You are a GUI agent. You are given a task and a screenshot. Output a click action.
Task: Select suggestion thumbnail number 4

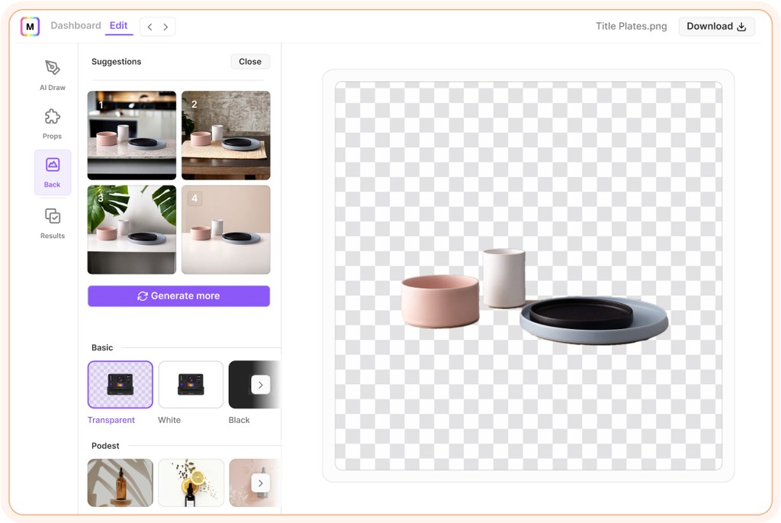tap(226, 230)
